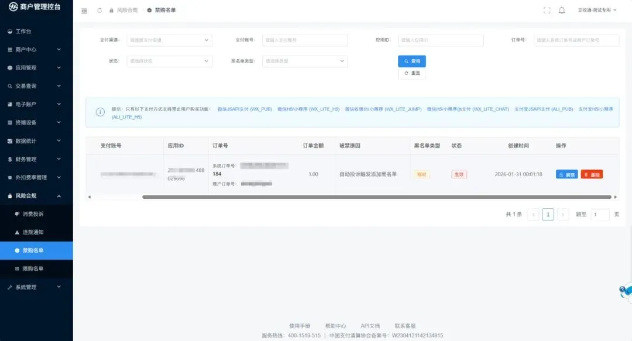Expand 财务管理 menu chevron
Viewport: 632px width, 341px height.
coord(59,159)
